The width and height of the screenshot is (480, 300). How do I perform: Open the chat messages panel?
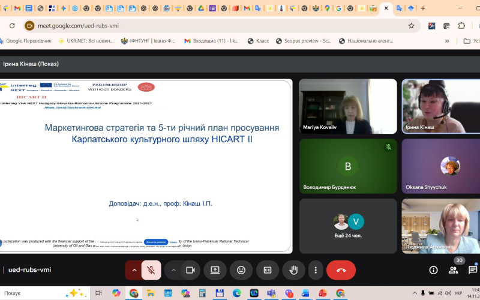click(473, 270)
